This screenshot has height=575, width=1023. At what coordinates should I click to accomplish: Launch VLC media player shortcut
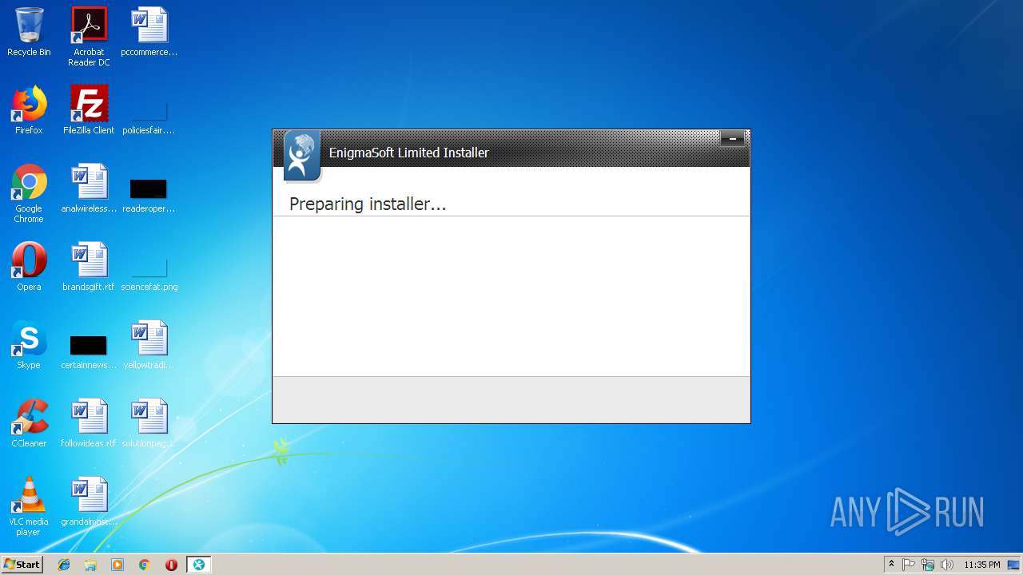coord(29,506)
